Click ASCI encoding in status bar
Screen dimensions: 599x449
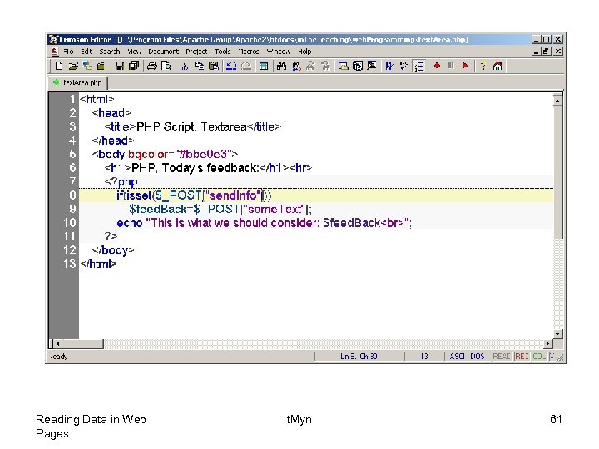point(457,356)
